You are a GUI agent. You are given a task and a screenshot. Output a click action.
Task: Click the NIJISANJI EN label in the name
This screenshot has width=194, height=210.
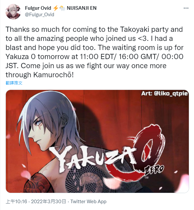[x=81, y=8]
